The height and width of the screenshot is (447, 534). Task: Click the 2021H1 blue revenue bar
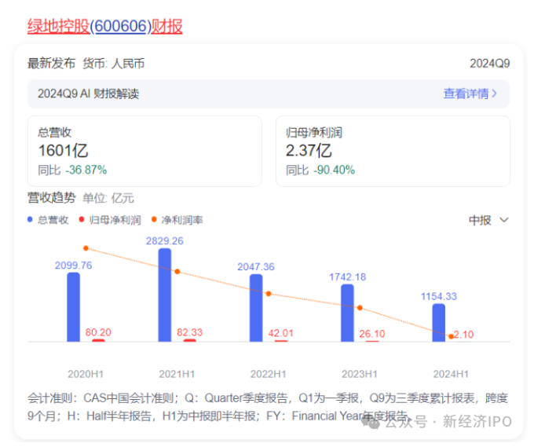(165, 295)
